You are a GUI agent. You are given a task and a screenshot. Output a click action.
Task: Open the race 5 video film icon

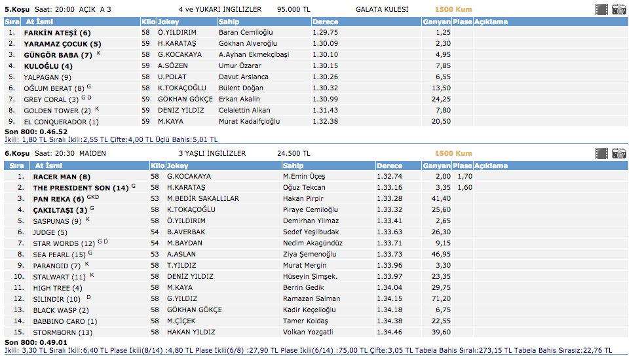click(x=601, y=9)
